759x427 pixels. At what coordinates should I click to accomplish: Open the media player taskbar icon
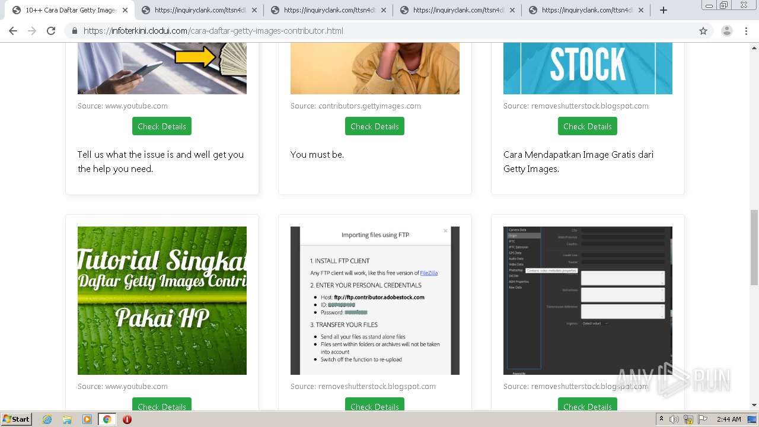tap(87, 419)
